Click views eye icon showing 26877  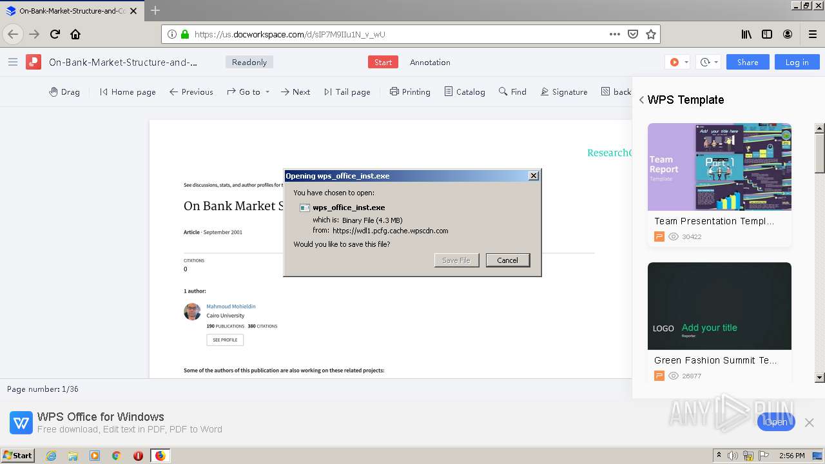(x=674, y=376)
